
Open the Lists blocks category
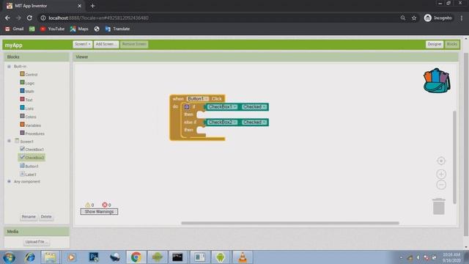tap(26, 108)
